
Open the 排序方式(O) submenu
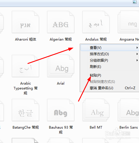110,54
